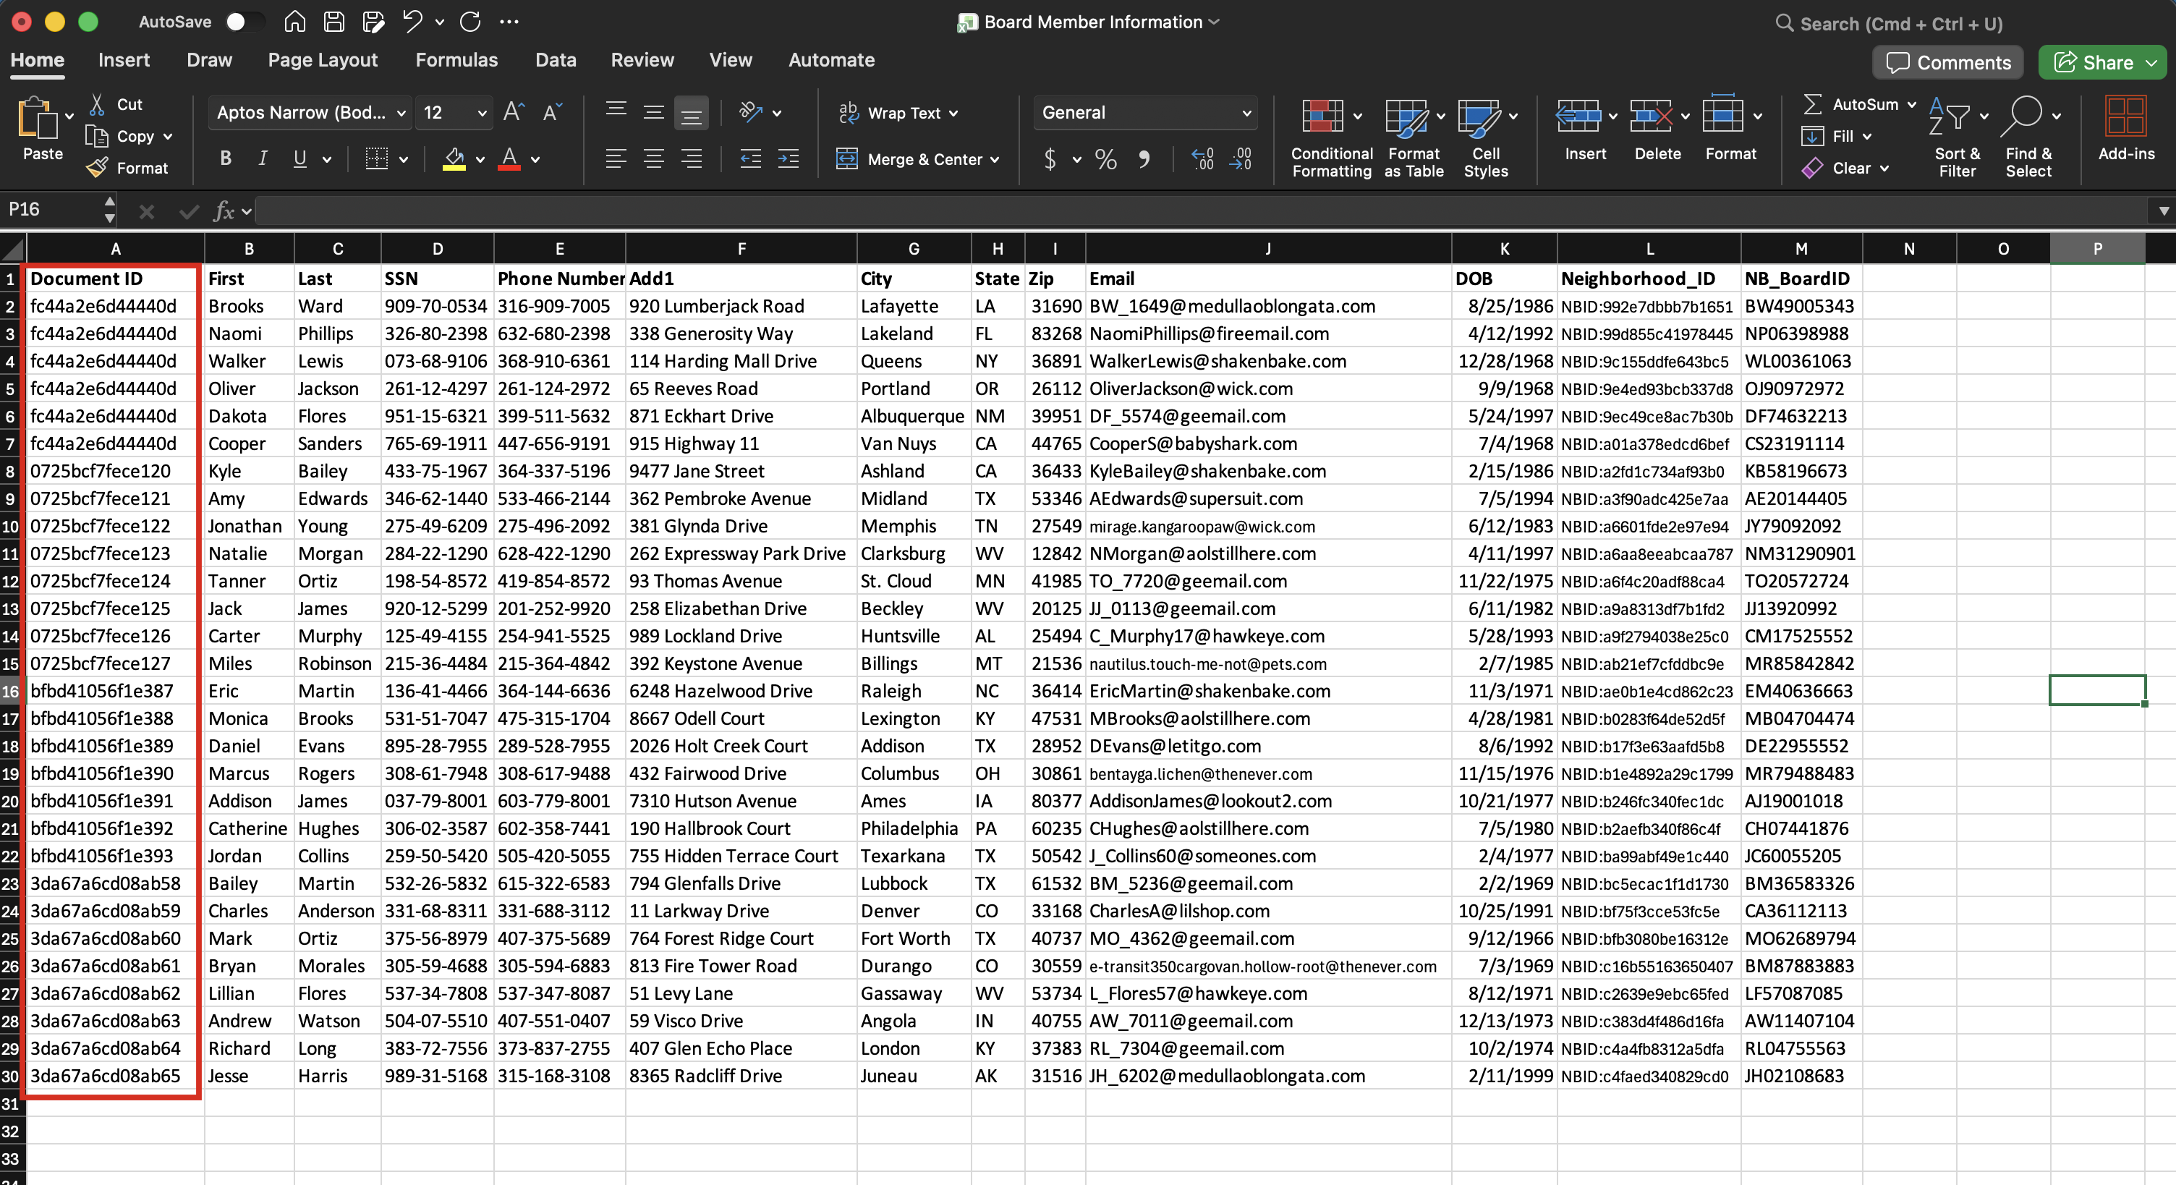Apply percent number format

1105,160
